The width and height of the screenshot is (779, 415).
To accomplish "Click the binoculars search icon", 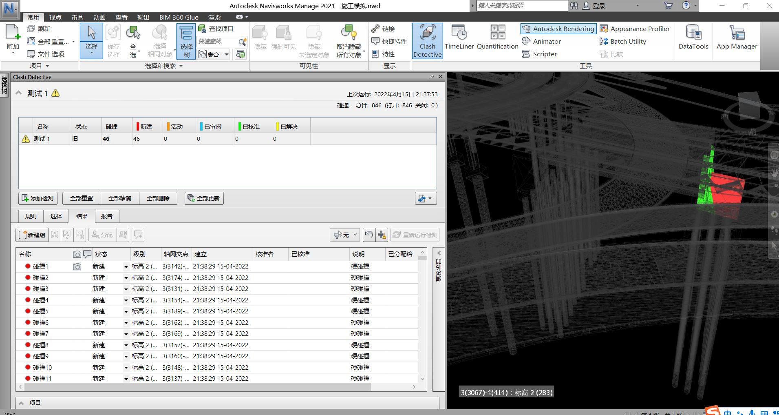I will [x=574, y=6].
